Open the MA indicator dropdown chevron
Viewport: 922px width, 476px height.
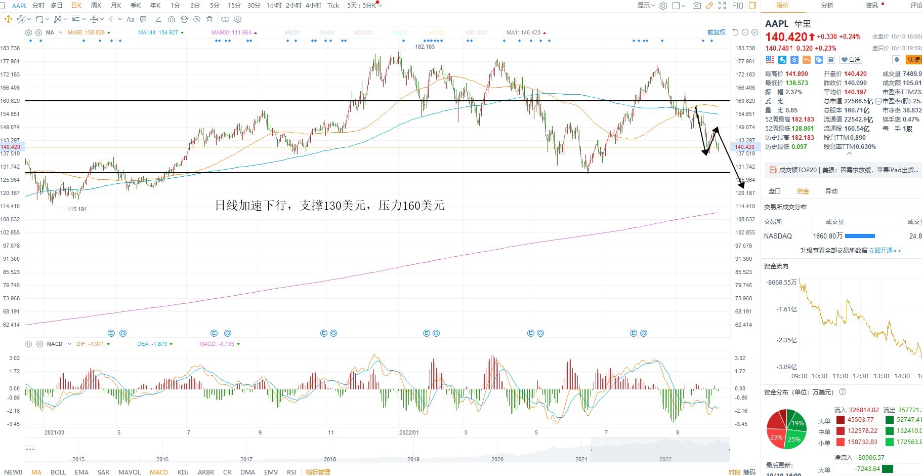coord(61,32)
